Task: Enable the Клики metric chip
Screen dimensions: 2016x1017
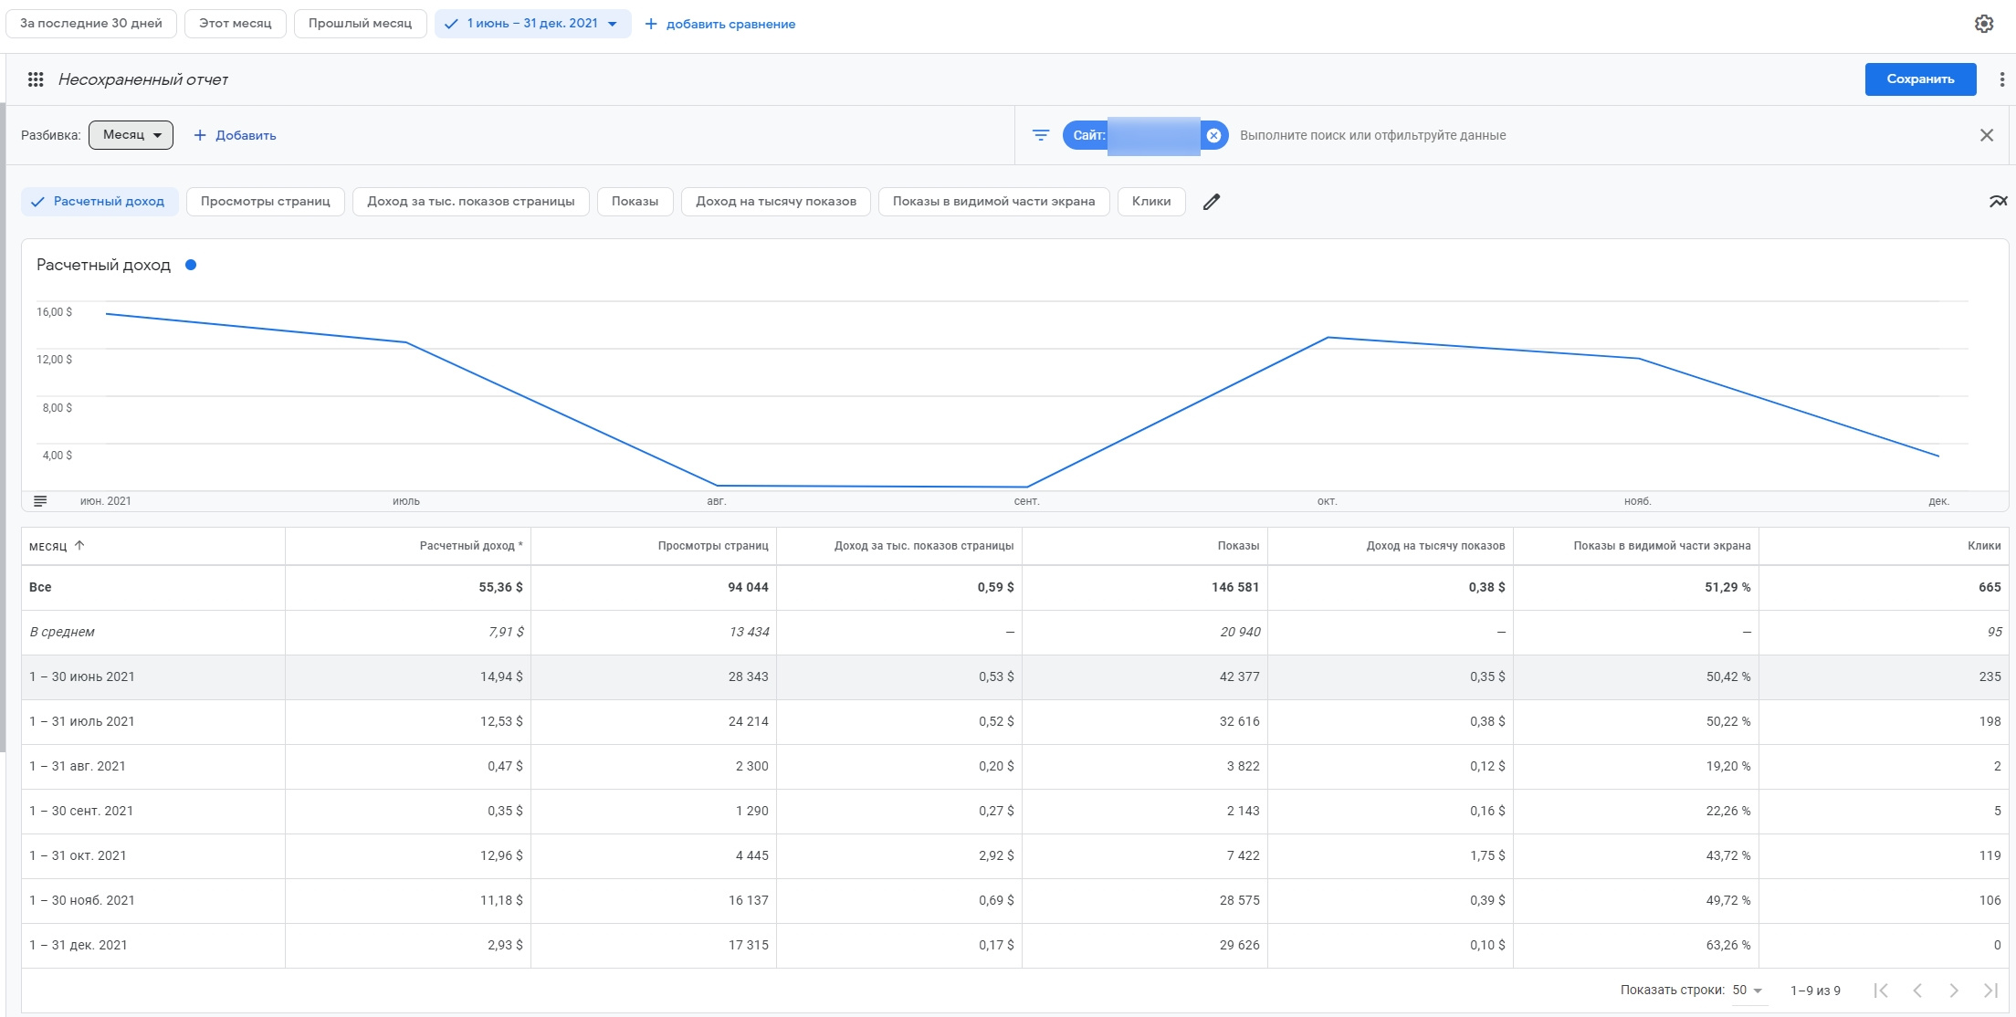Action: (x=1150, y=202)
